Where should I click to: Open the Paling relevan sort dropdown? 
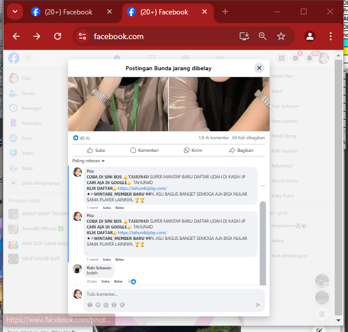[88, 161]
